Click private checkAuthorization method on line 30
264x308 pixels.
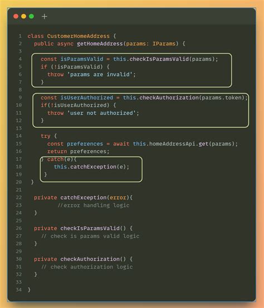tap(83, 259)
